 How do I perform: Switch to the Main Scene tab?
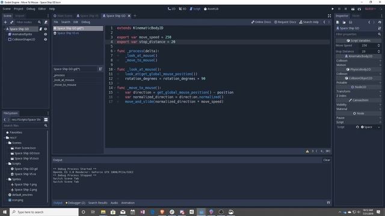tap(63, 16)
